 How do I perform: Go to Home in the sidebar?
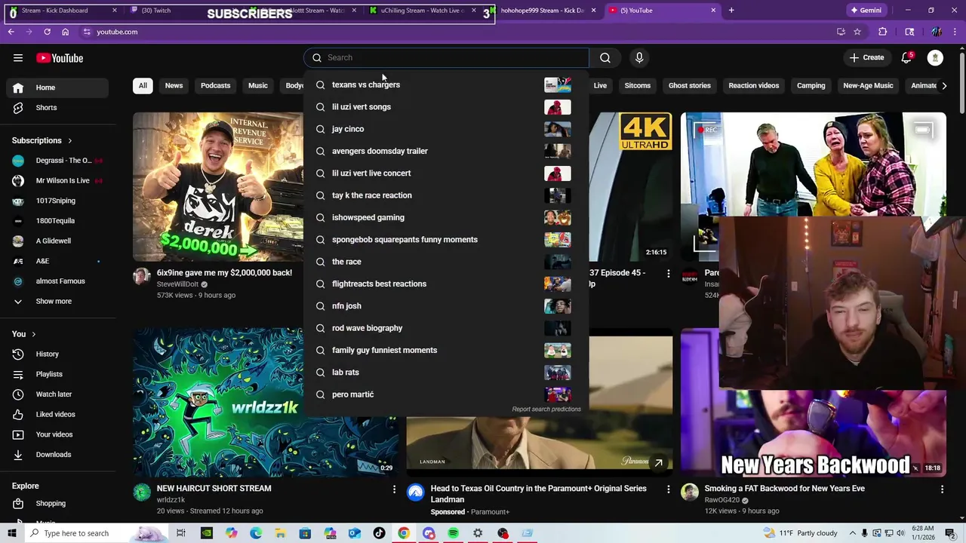tap(57, 87)
